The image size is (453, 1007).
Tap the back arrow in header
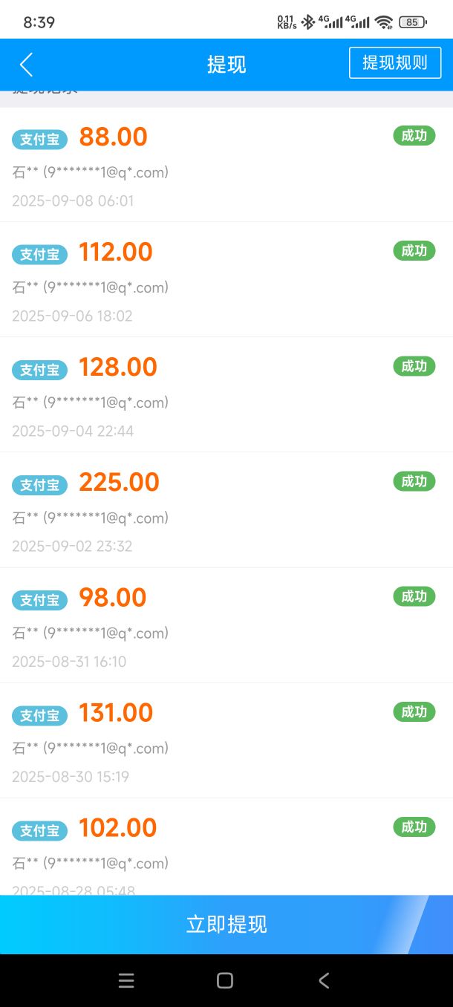pos(26,65)
